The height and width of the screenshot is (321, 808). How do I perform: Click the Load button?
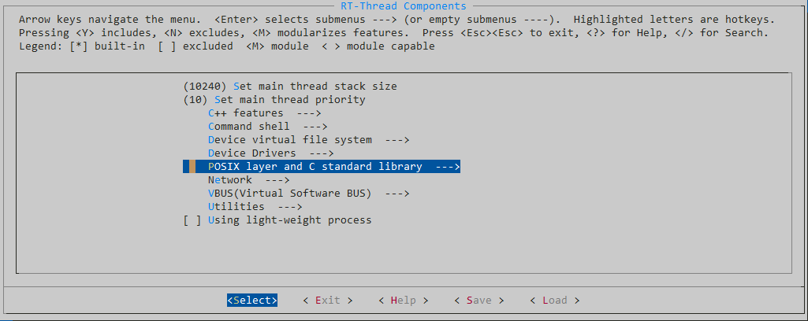coord(554,300)
